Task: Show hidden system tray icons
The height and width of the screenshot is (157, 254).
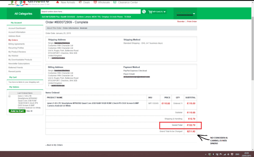Action: (x=206, y=154)
